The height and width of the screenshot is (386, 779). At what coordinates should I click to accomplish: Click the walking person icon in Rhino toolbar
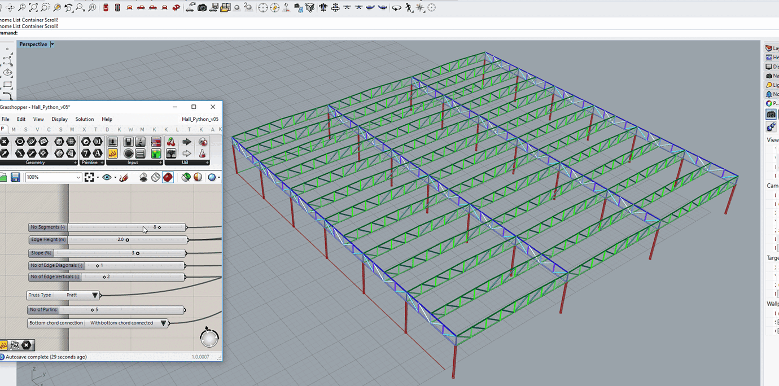coord(409,8)
